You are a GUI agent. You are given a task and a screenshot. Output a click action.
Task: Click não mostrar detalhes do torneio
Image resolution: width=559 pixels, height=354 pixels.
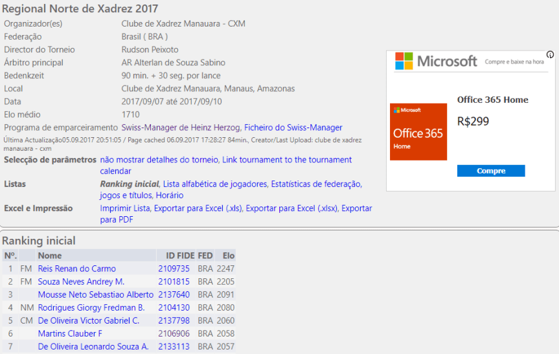[x=159, y=160]
